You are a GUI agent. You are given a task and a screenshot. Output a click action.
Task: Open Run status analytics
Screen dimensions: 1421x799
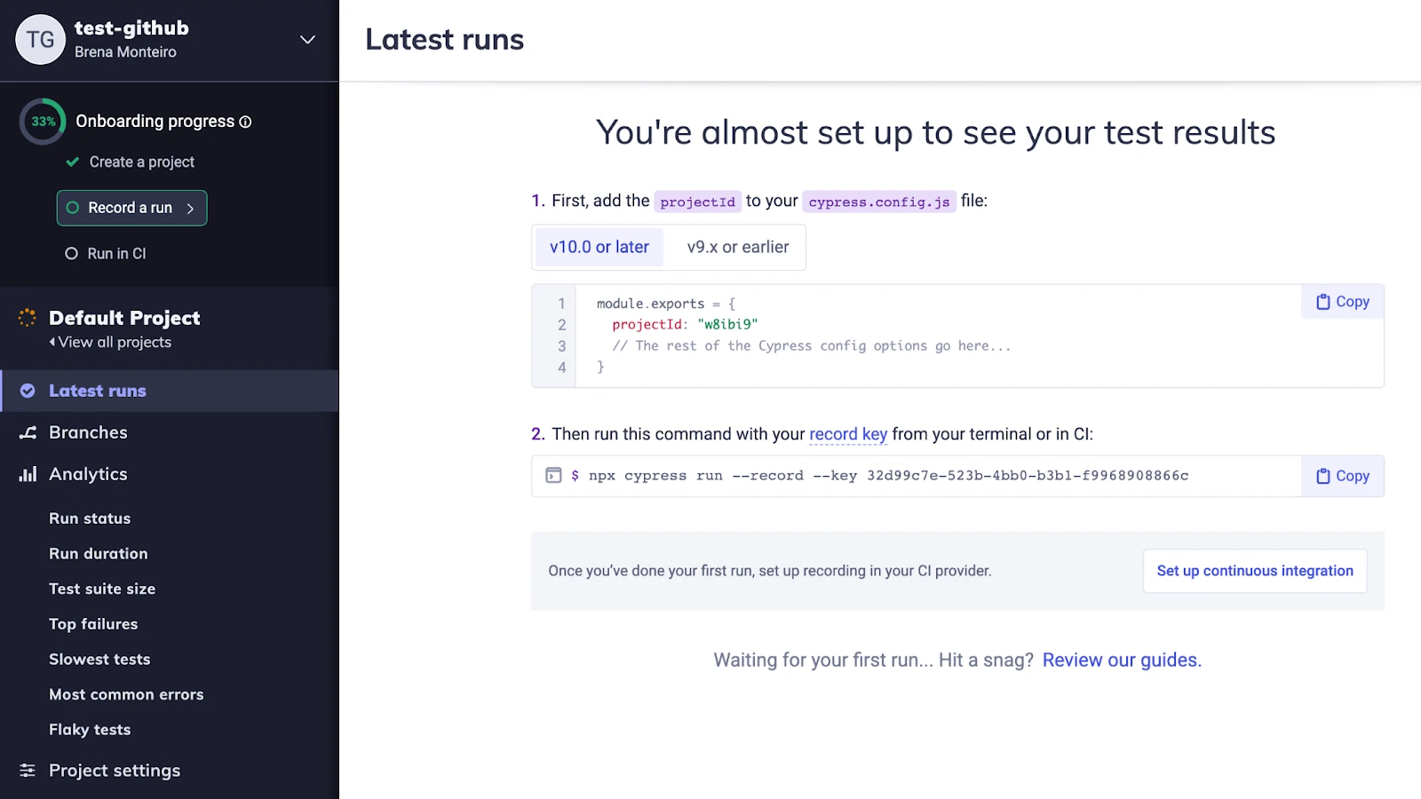click(90, 518)
